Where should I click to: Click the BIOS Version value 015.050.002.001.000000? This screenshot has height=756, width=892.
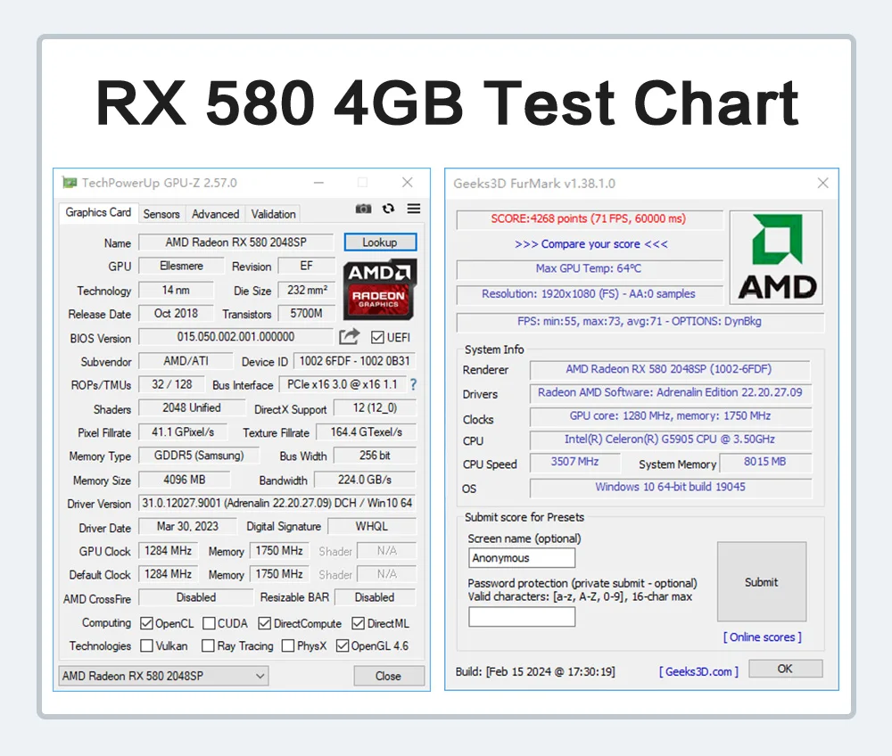point(236,336)
